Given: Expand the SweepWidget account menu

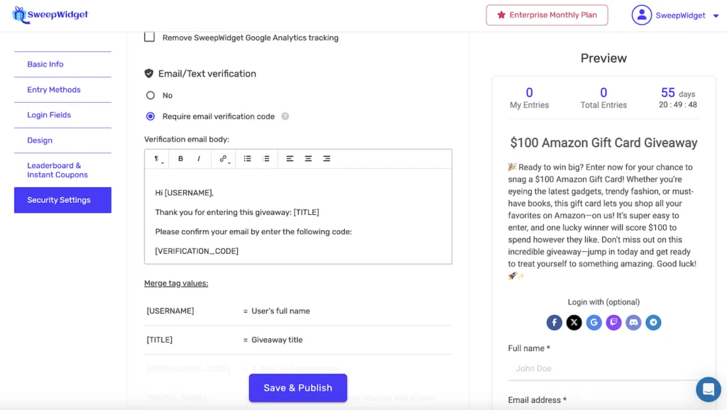Looking at the screenshot, I should point(675,15).
